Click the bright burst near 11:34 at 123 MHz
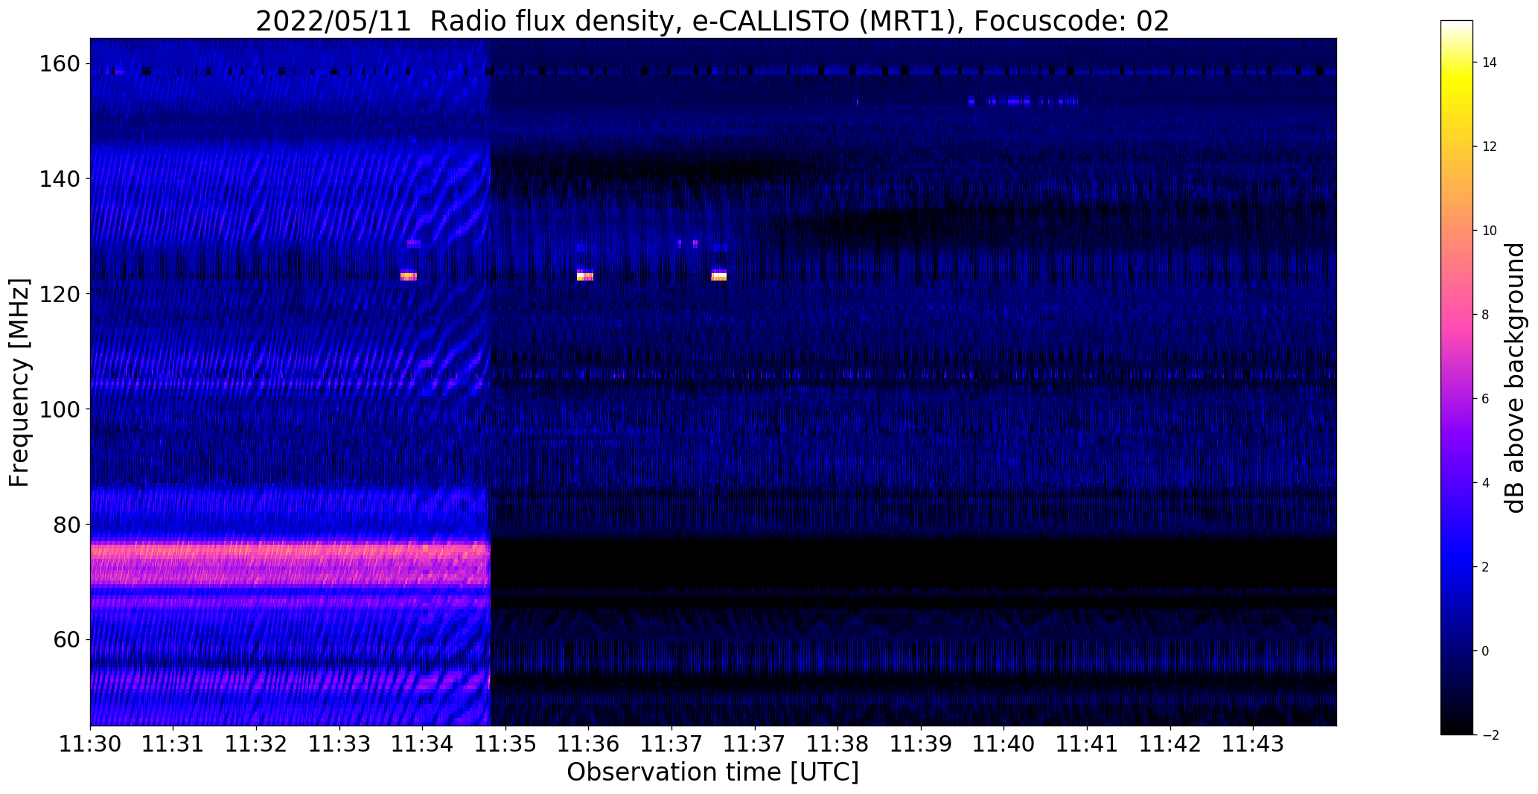This screenshot has height=794, width=1538. (x=409, y=276)
